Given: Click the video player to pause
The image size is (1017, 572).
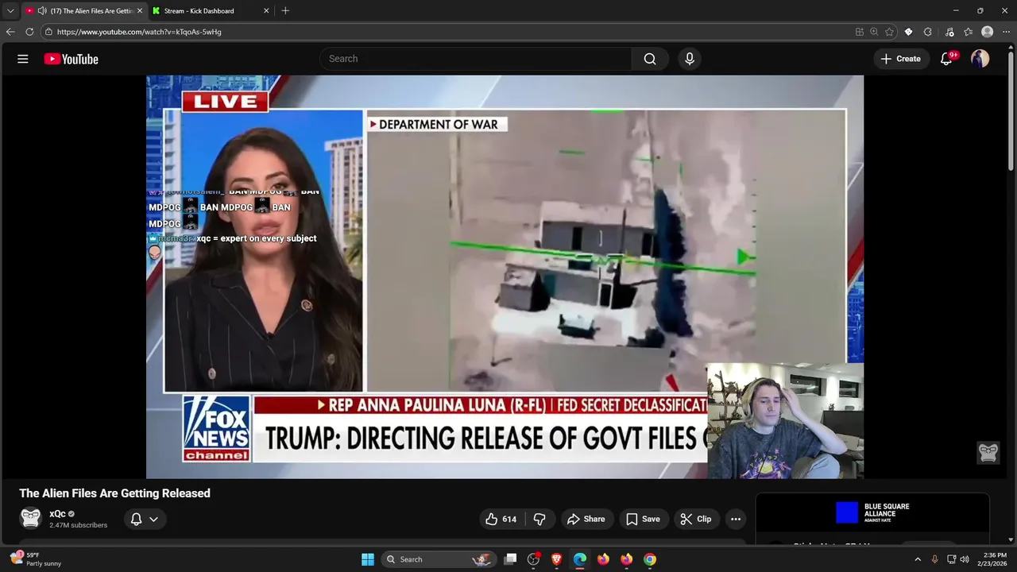Looking at the screenshot, I should click(x=505, y=276).
